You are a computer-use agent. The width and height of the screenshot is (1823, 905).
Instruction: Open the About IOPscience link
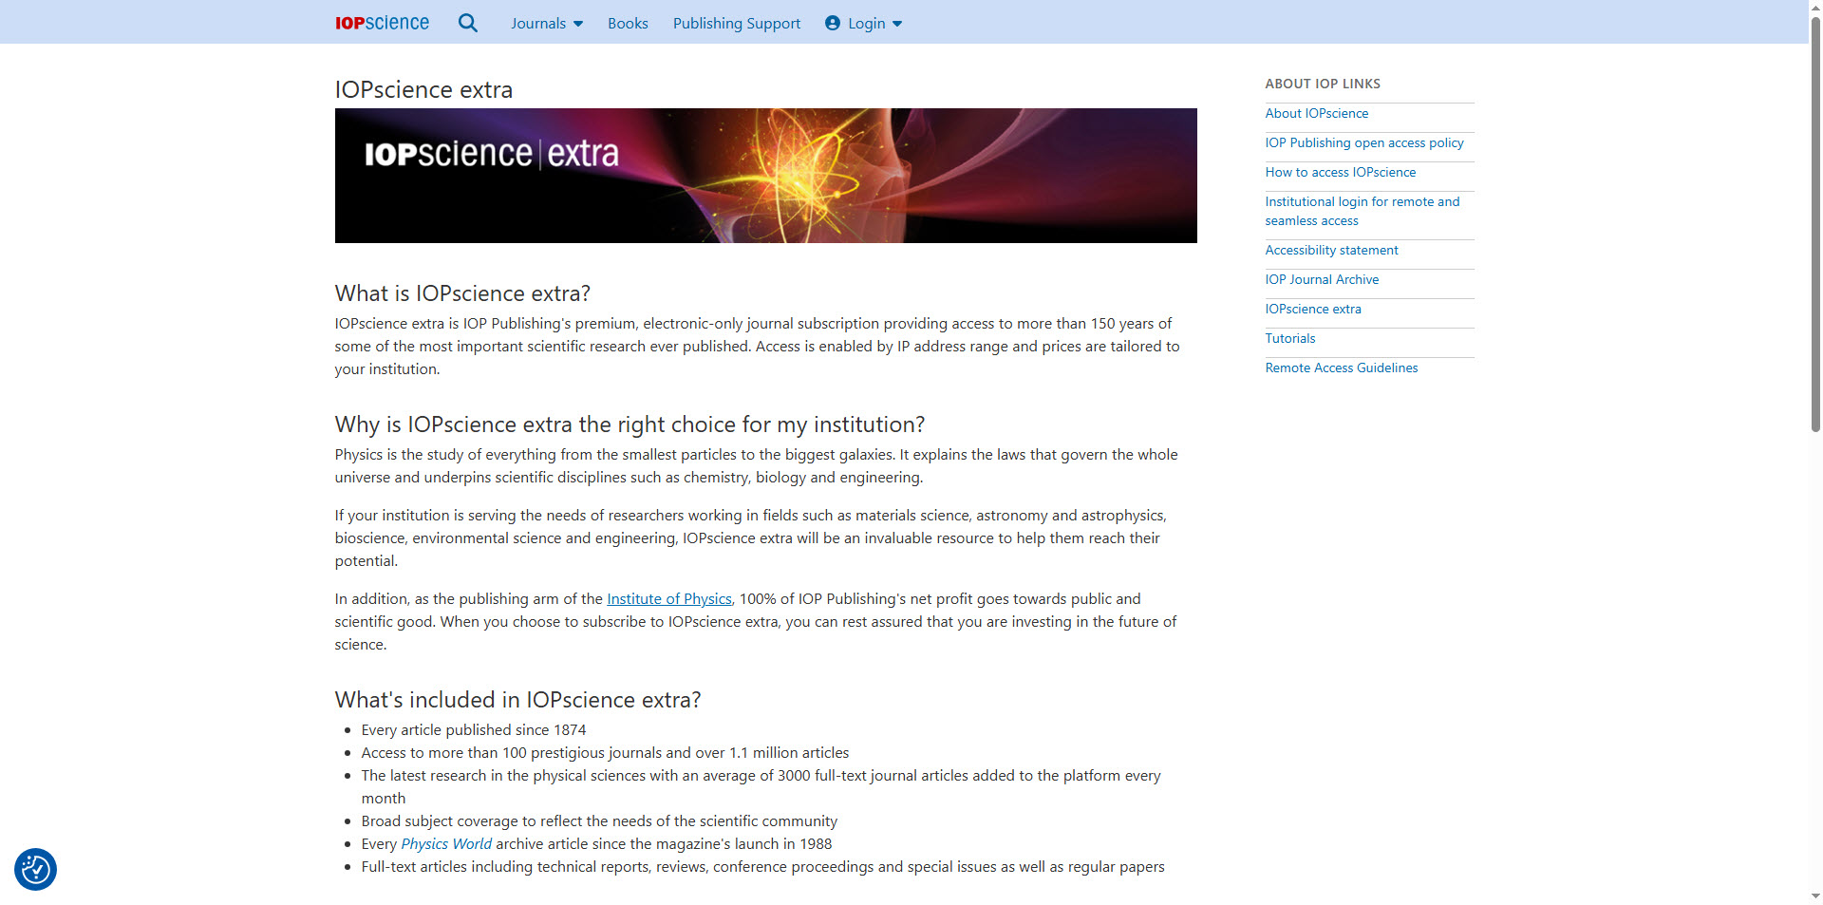[x=1316, y=113]
